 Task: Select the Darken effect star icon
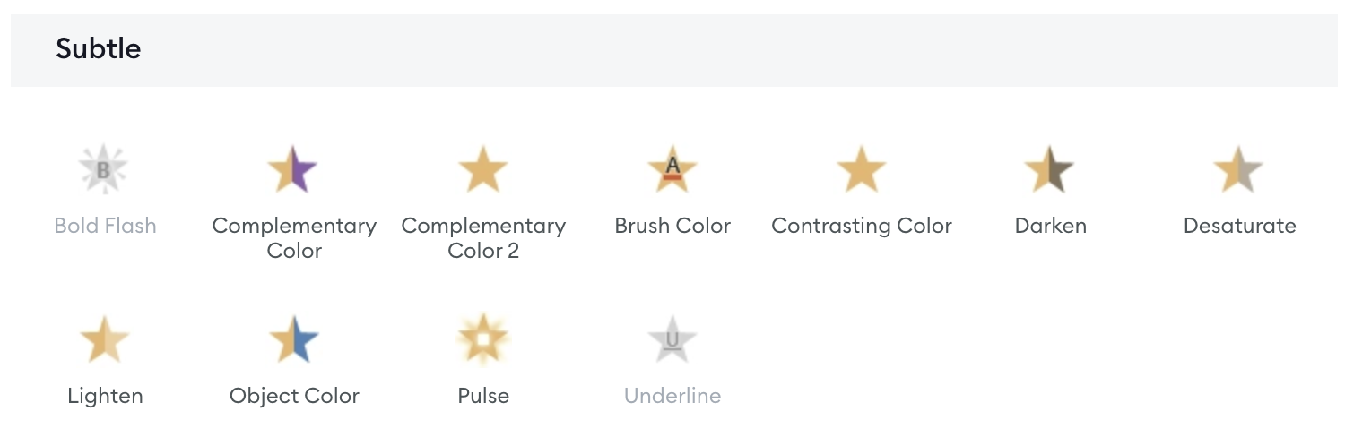coord(1050,169)
